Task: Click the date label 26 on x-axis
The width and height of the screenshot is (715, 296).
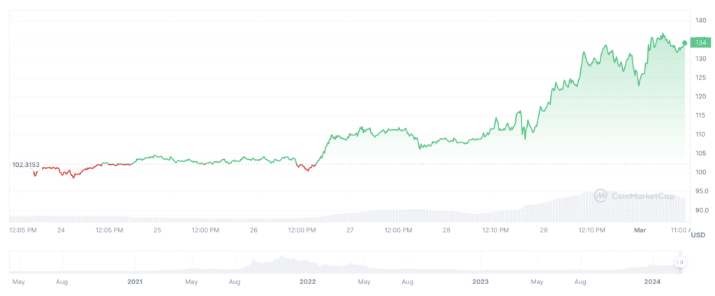Action: (x=253, y=230)
